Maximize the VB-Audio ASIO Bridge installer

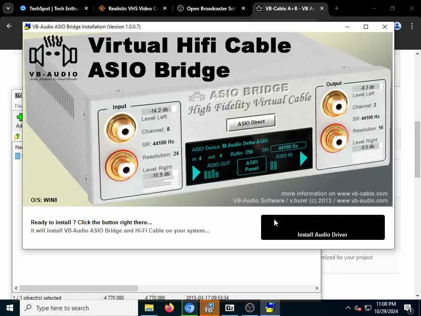click(x=365, y=27)
